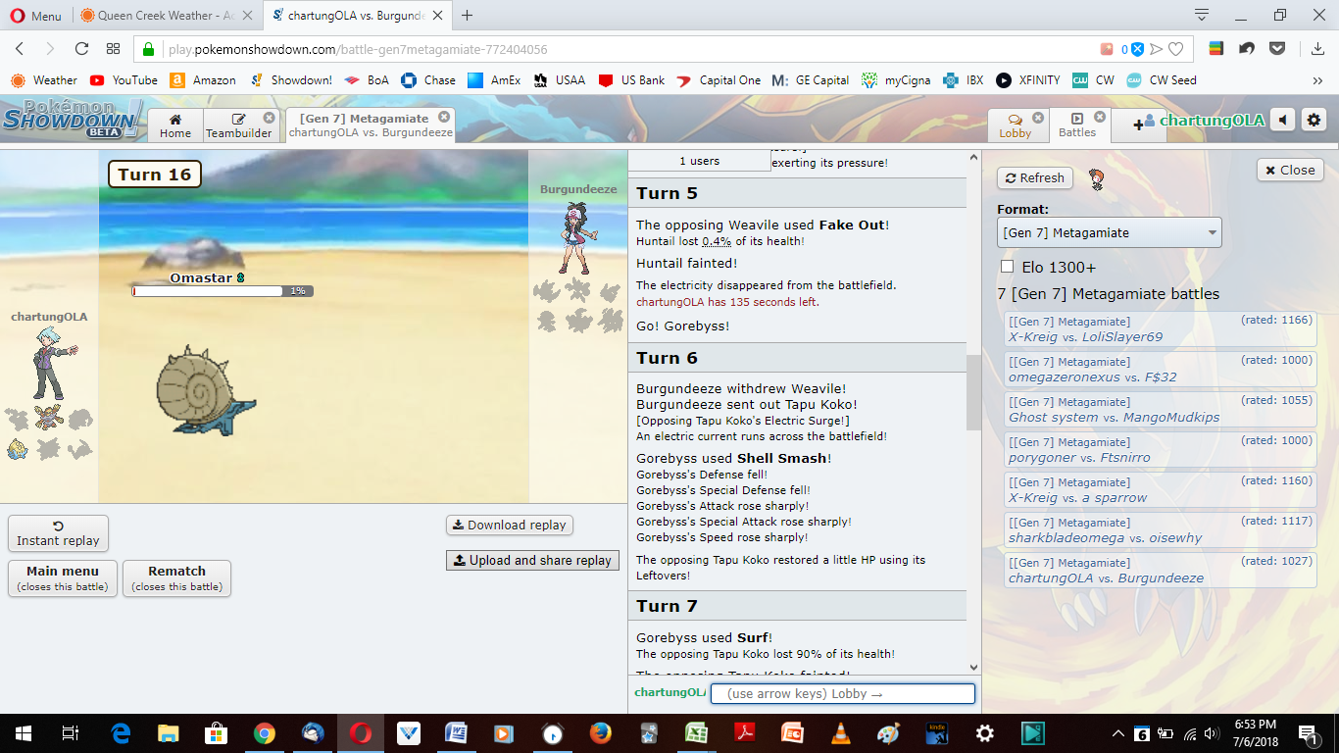Click Upload and share replay
1339x753 pixels.
pos(532,561)
